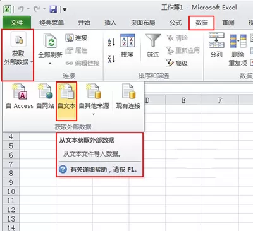253x231 pixels.
Task: Select row 6 header
Action: [x=11, y=155]
